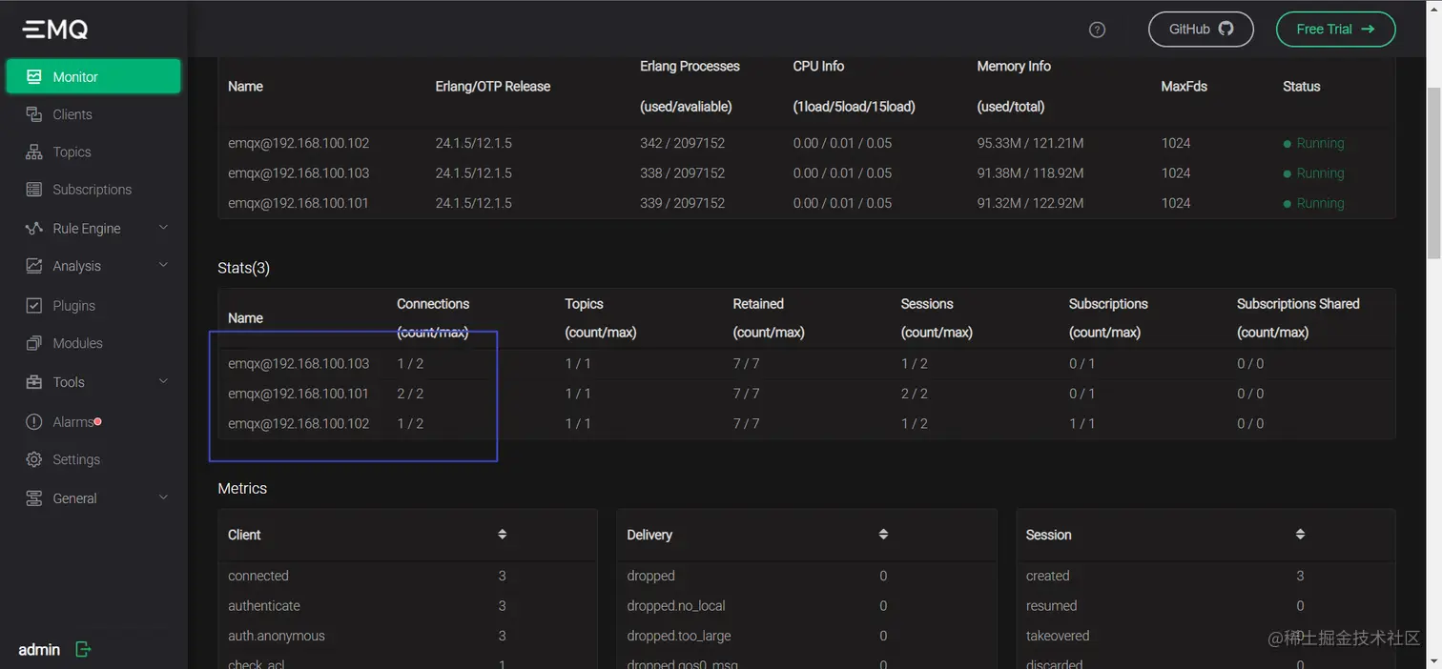Click the Monitor sidebar icon
The height and width of the screenshot is (669, 1442).
click(x=34, y=77)
